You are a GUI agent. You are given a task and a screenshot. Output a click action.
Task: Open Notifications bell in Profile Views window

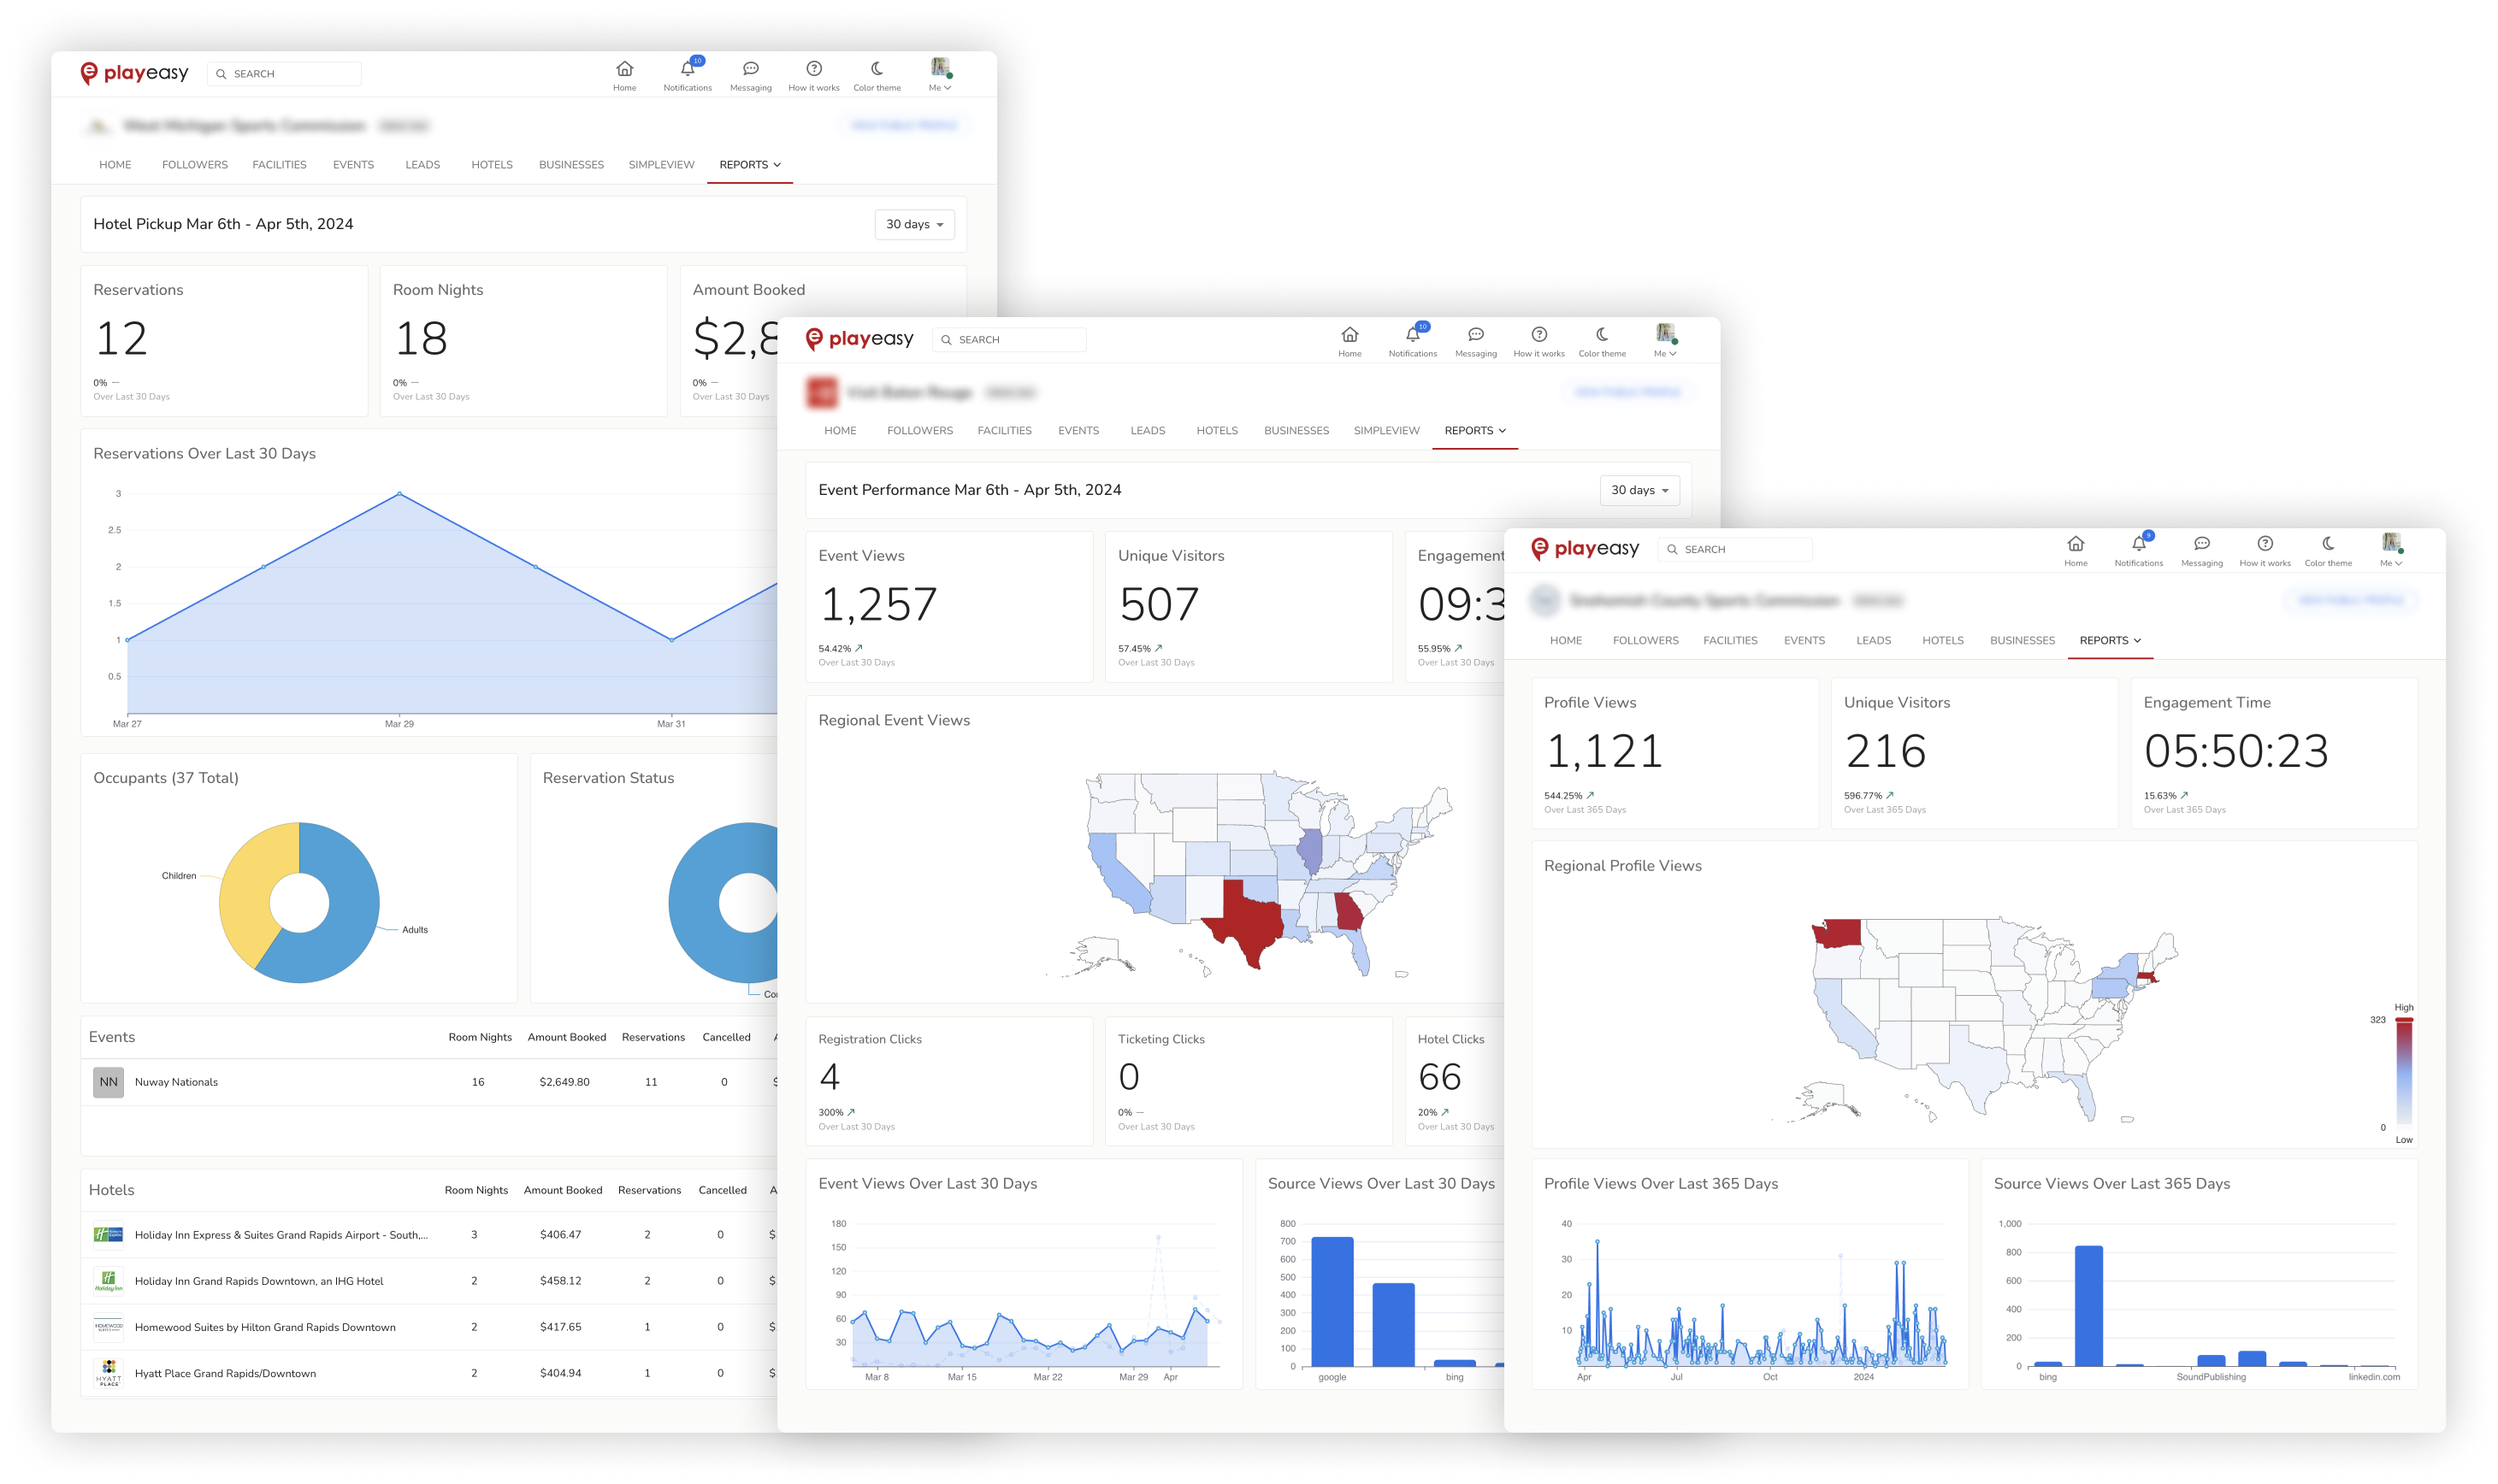click(2139, 544)
